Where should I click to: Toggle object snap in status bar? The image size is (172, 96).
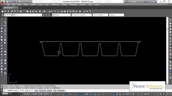[82, 94]
